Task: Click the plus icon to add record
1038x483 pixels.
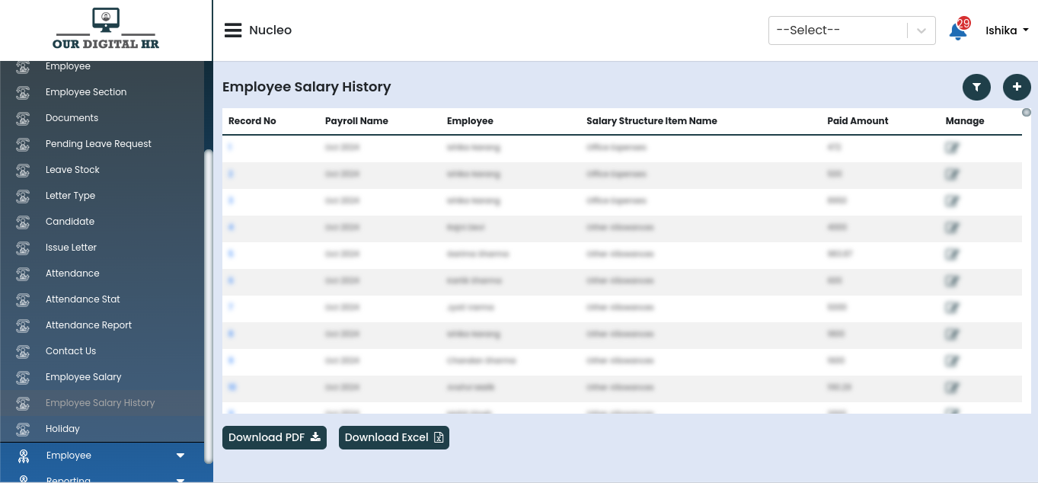Action: coord(1017,88)
